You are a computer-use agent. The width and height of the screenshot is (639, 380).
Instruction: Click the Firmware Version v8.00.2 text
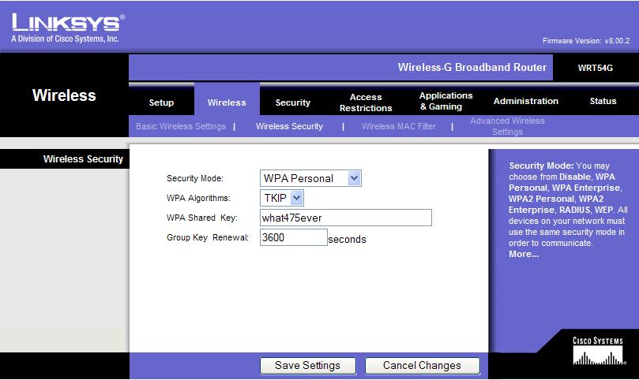[585, 41]
